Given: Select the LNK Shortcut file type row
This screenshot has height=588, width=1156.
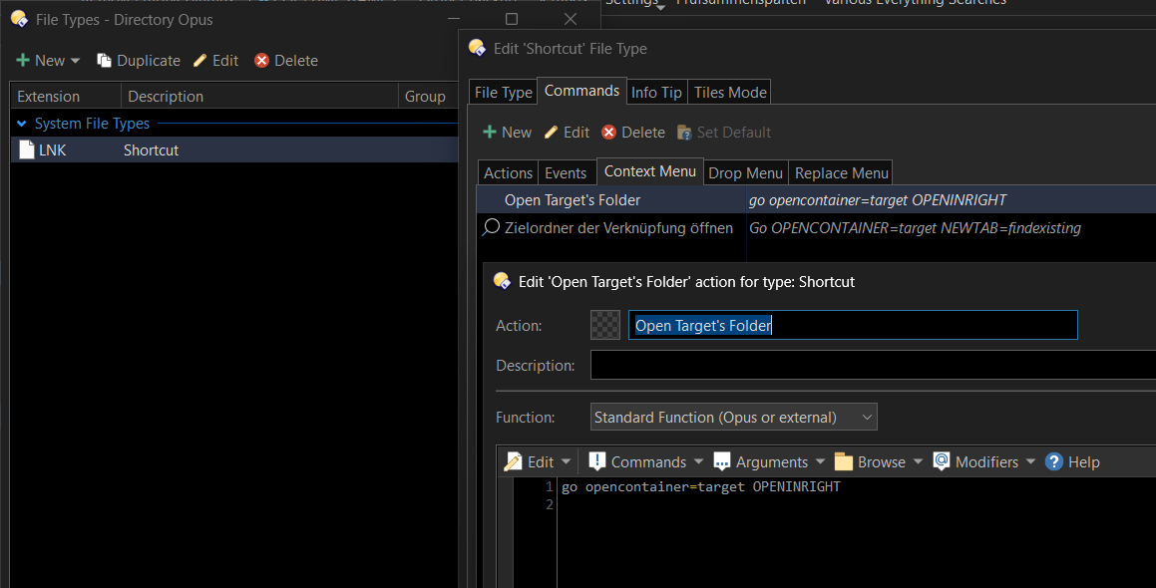Looking at the screenshot, I should pos(150,150).
